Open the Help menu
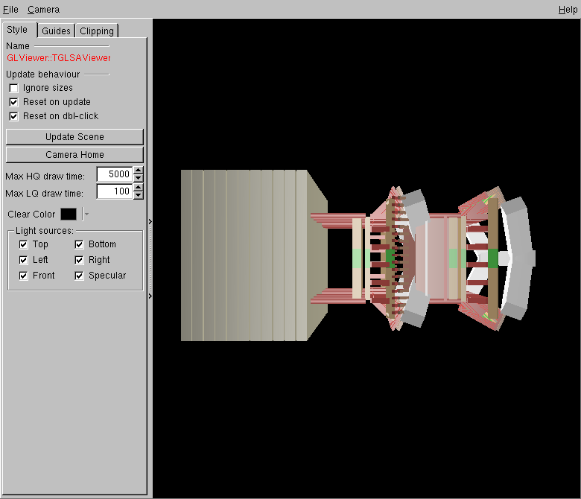Image resolution: width=581 pixels, height=499 pixels. 568,10
